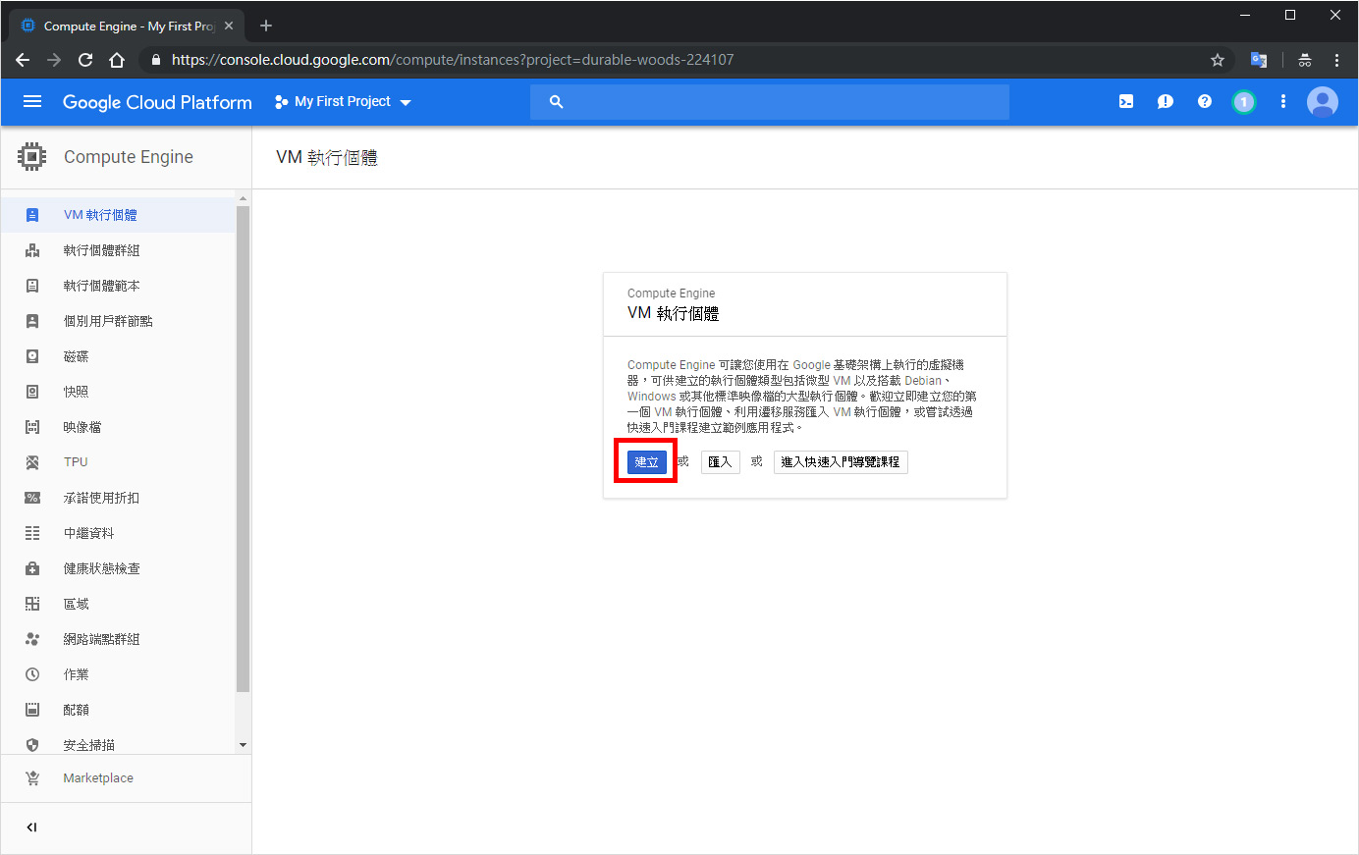The image size is (1359, 855).
Task: Click browser back arrow
Action: click(x=23, y=60)
